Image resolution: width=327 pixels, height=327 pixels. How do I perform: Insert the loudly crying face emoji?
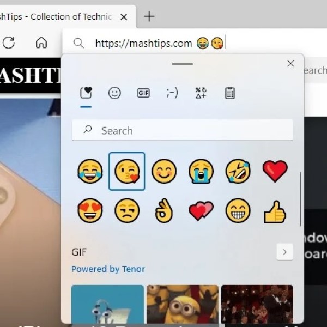tap(201, 171)
